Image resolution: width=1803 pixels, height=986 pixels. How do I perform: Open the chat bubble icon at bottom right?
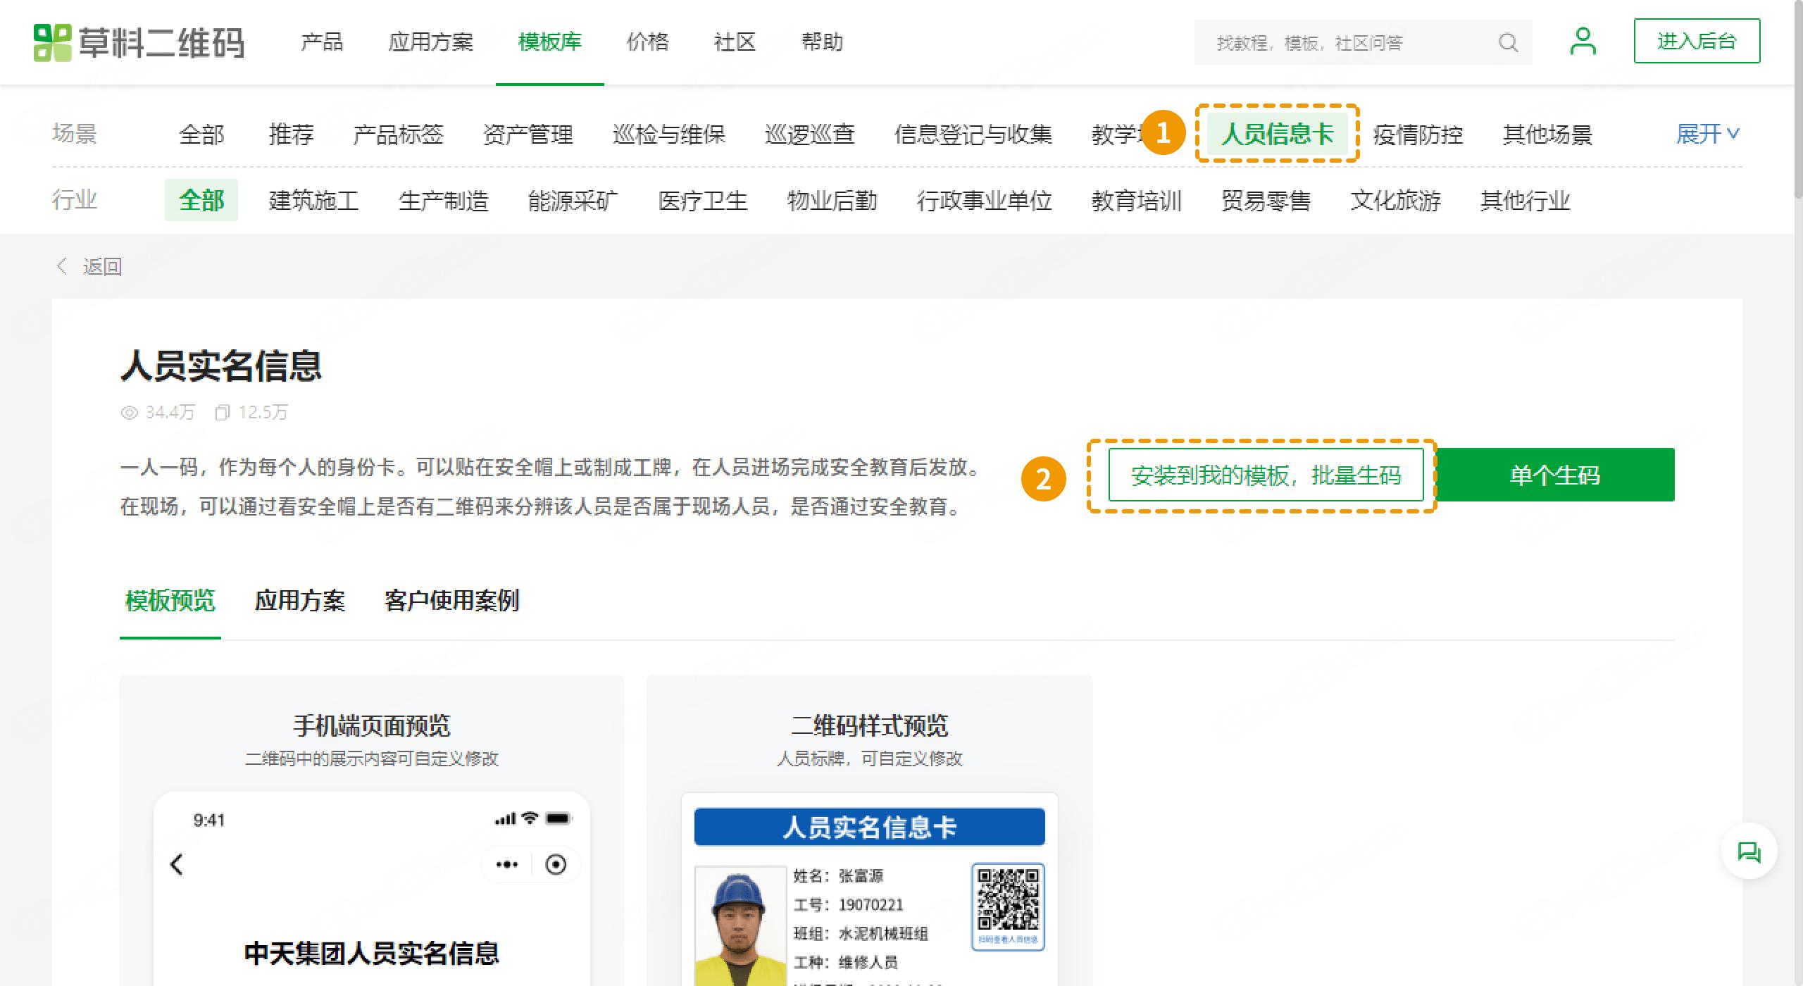click(x=1749, y=851)
